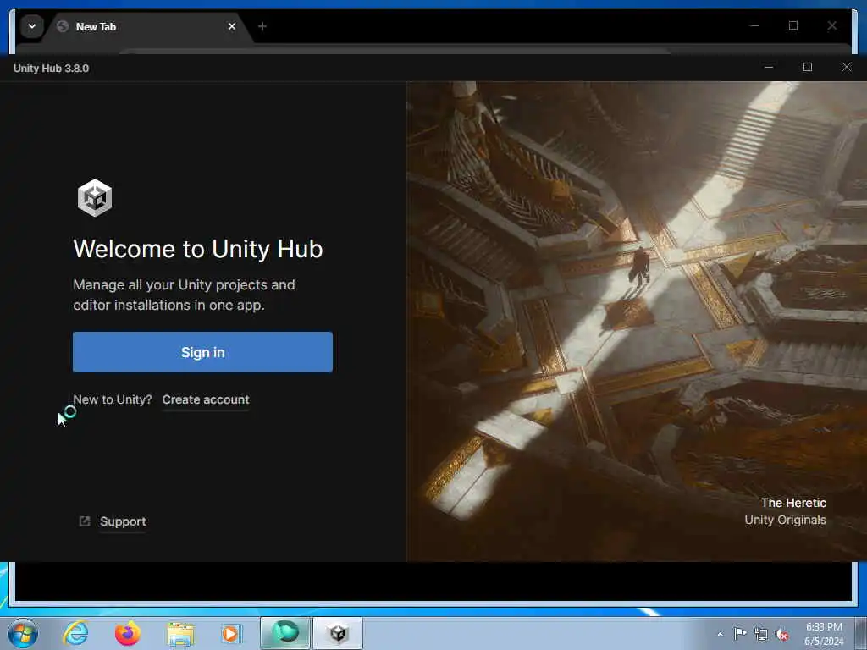
Task: Switch to the teal browser taskbar button
Action: click(285, 633)
